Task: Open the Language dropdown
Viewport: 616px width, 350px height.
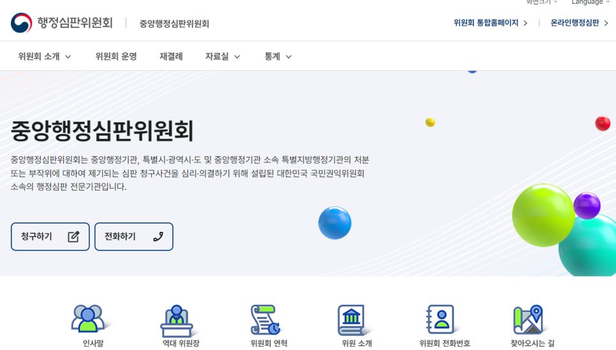Action: [x=590, y=3]
